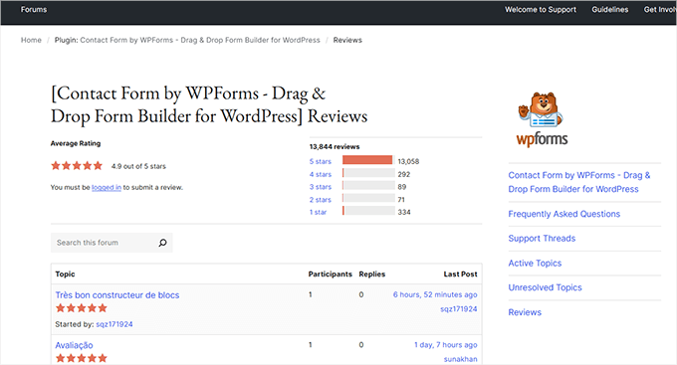This screenshot has width=677, height=365.
Task: Click the 292 four-star count
Action: pyautogui.click(x=404, y=174)
